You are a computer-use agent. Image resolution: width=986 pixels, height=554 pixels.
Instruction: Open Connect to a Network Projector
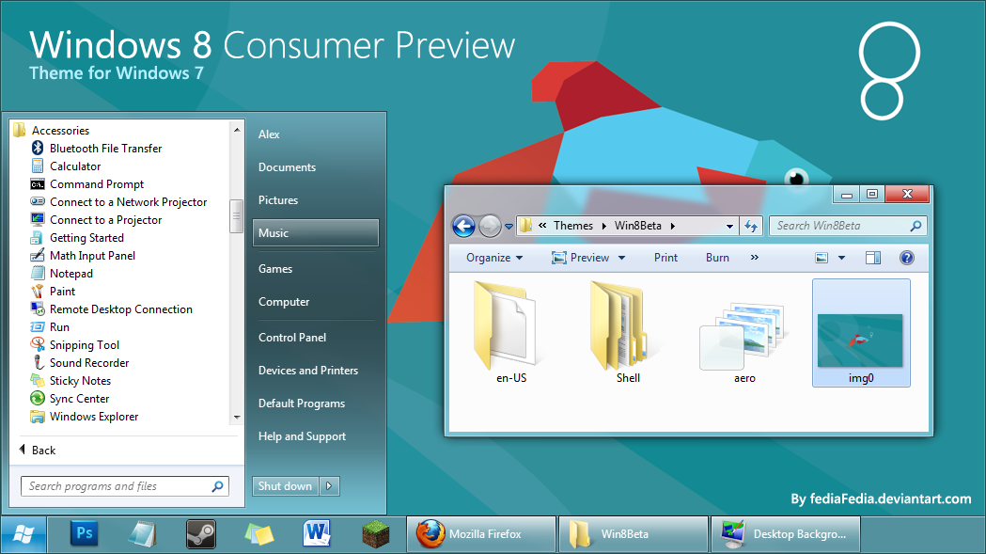118,202
